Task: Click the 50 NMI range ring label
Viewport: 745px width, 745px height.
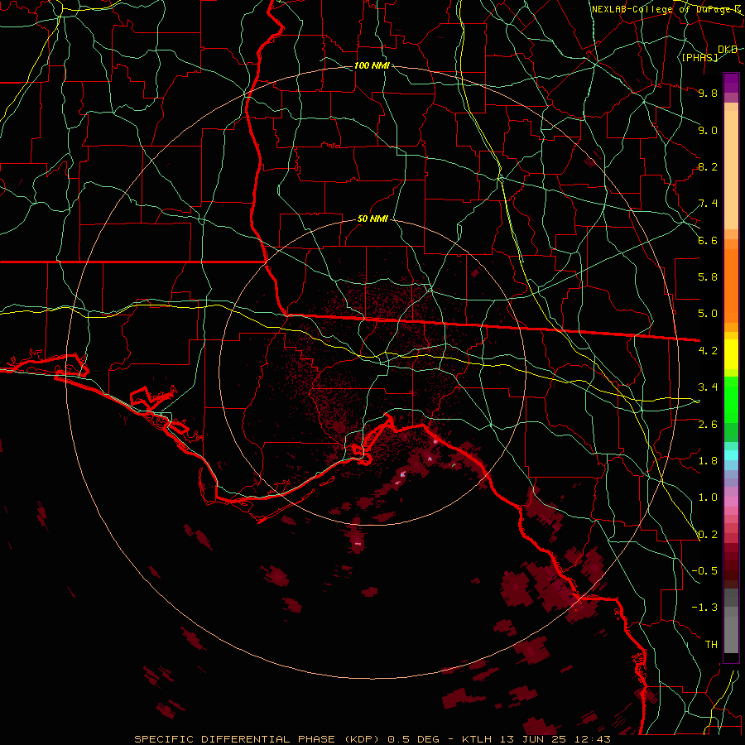Action: [x=373, y=219]
